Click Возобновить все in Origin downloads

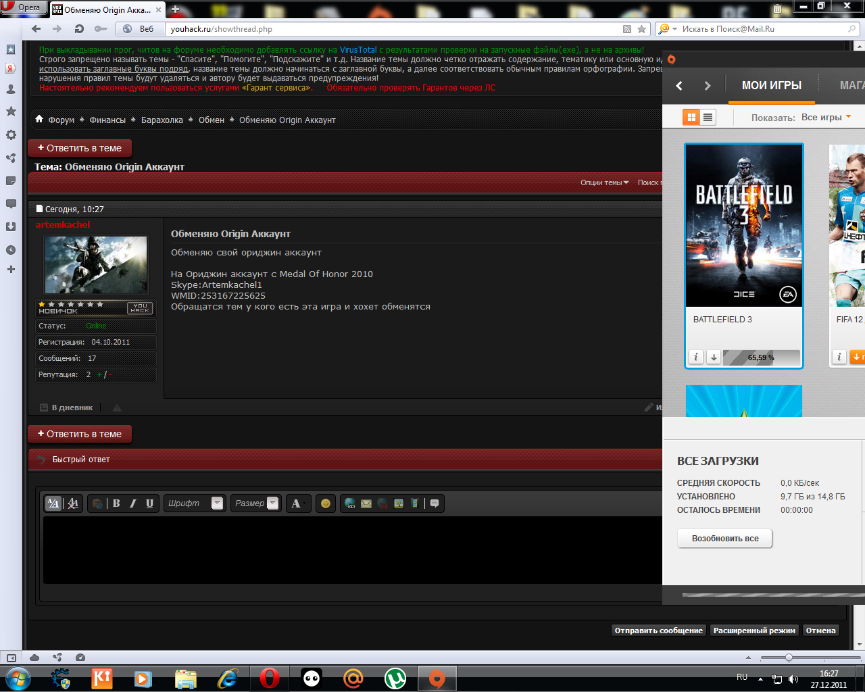click(x=725, y=539)
